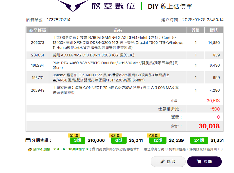Click the 價格 column header

214,30
